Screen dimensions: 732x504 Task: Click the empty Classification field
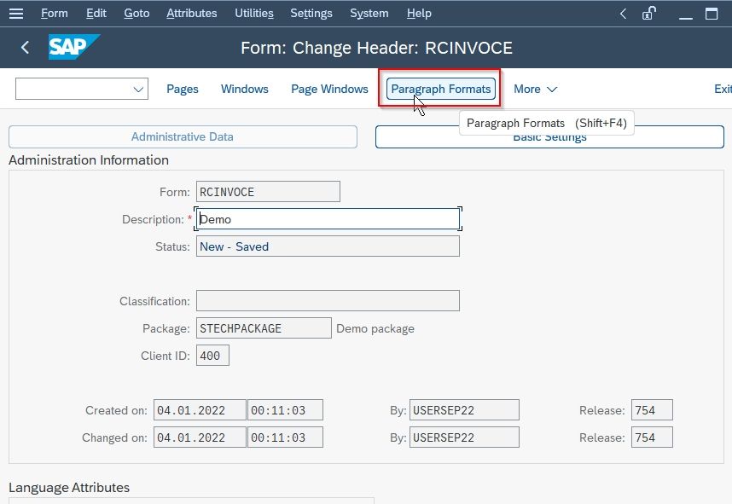(x=328, y=301)
